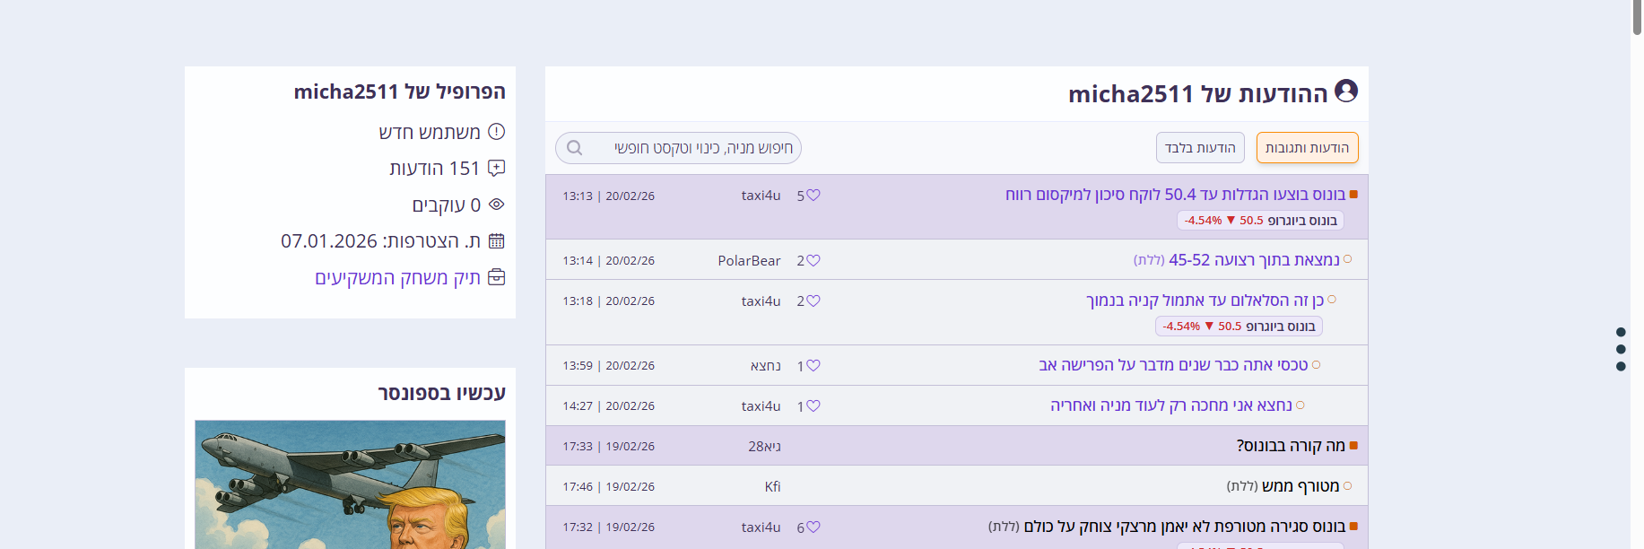
Task: Like the 13:13 taxi4u post heart
Action: click(x=813, y=196)
